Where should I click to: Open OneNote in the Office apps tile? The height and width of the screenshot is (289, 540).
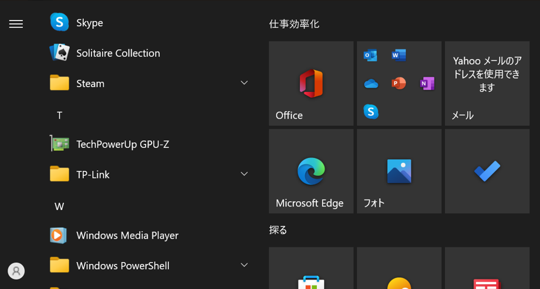[427, 84]
